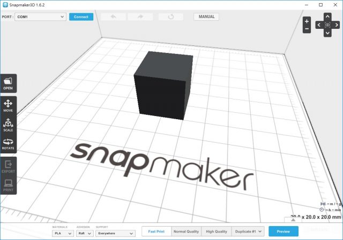Viewport: 343px width, 240px height.
Task: Open the Duplicate #1 profile dropdown
Action: (248, 231)
